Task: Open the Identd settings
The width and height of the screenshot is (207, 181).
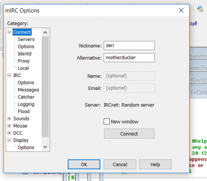Action: (x=24, y=54)
